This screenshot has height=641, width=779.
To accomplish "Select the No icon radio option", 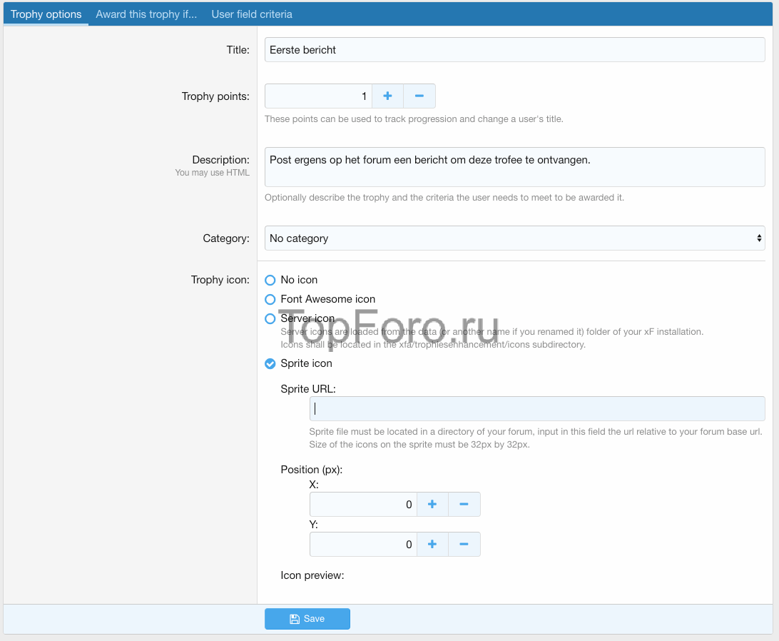I will point(270,281).
